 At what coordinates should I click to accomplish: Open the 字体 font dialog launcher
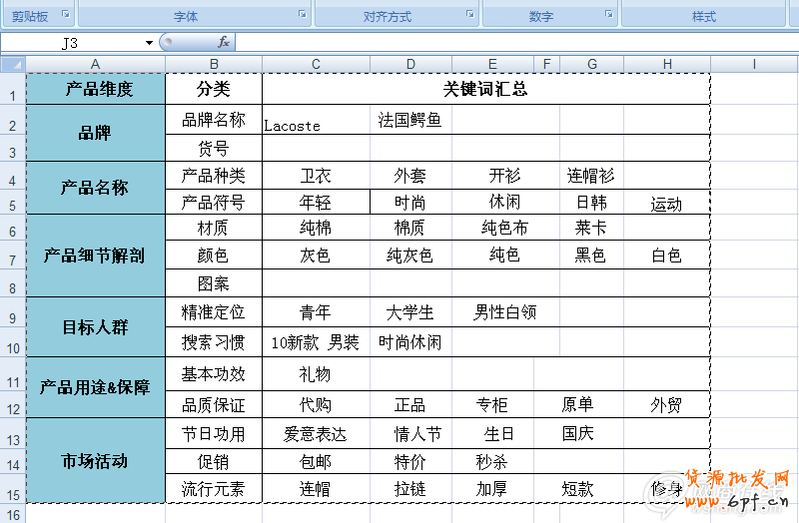(x=302, y=14)
